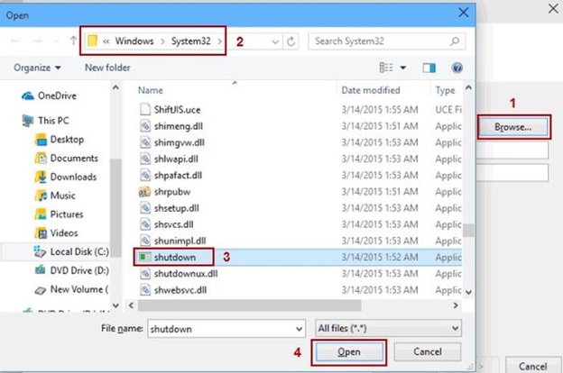Click the refresh icon in address bar
This screenshot has height=373, width=563.
291,41
